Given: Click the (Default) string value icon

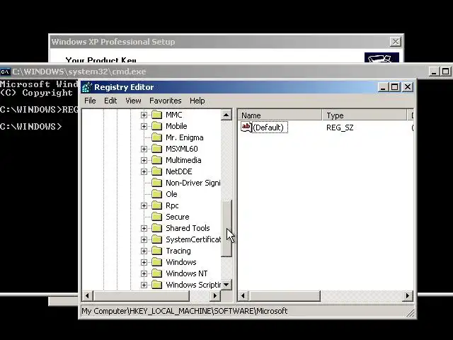Looking at the screenshot, I should click(246, 127).
